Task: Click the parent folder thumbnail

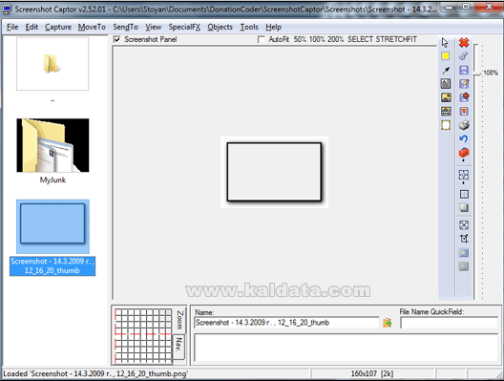Action: point(52,64)
